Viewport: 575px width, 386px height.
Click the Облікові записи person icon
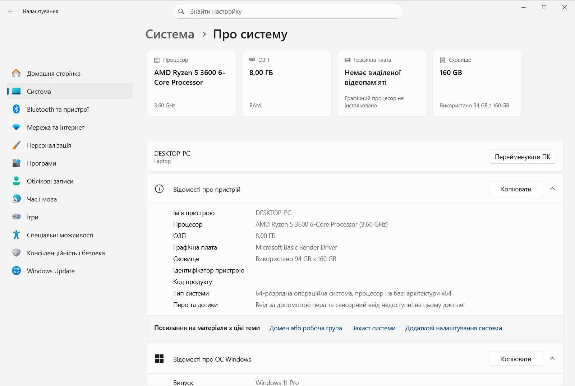tap(17, 181)
